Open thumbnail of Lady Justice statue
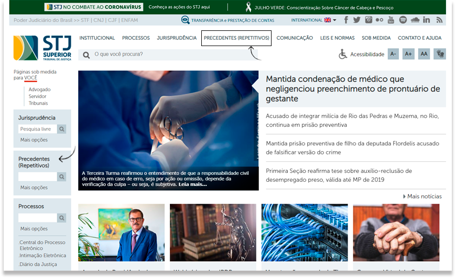The image size is (455, 278). pos(213,232)
